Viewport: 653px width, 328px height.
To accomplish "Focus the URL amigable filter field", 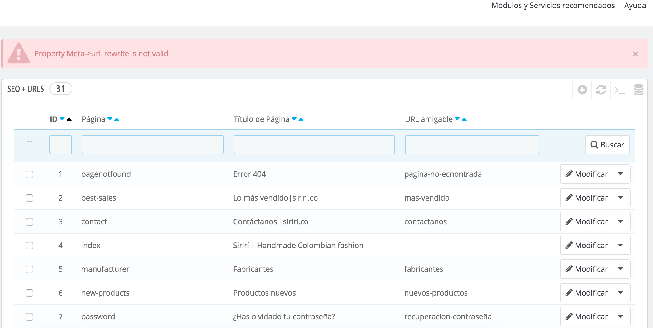I will click(472, 145).
